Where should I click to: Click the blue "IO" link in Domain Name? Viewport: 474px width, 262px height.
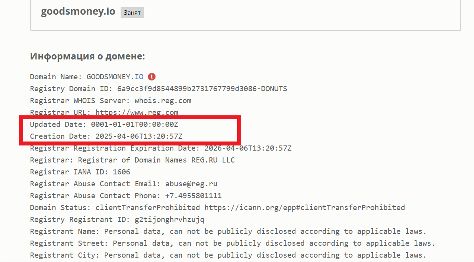(x=139, y=77)
